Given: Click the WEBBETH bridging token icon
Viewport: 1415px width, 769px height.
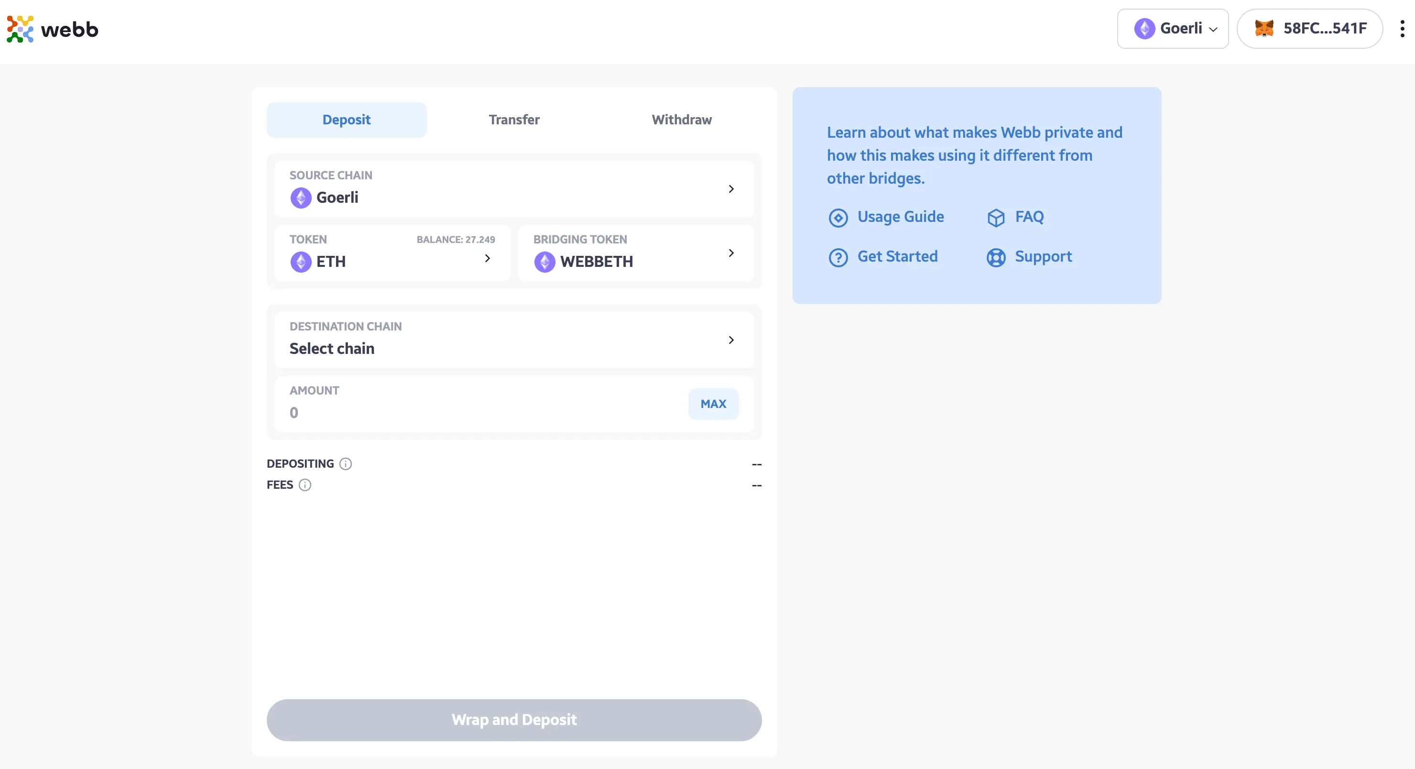Looking at the screenshot, I should [544, 262].
